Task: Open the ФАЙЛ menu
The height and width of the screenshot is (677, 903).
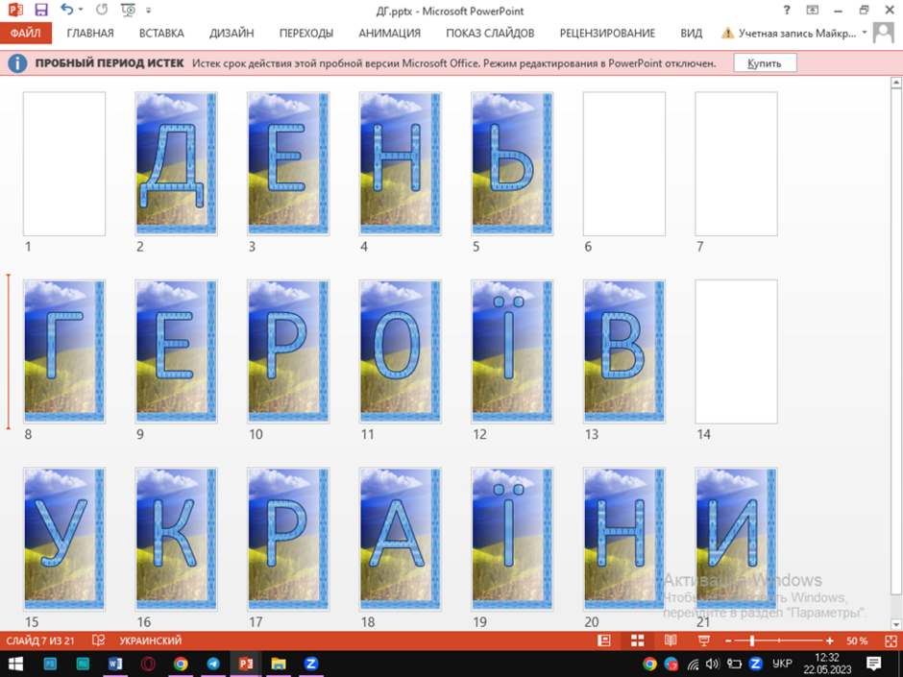Action: 25,34
